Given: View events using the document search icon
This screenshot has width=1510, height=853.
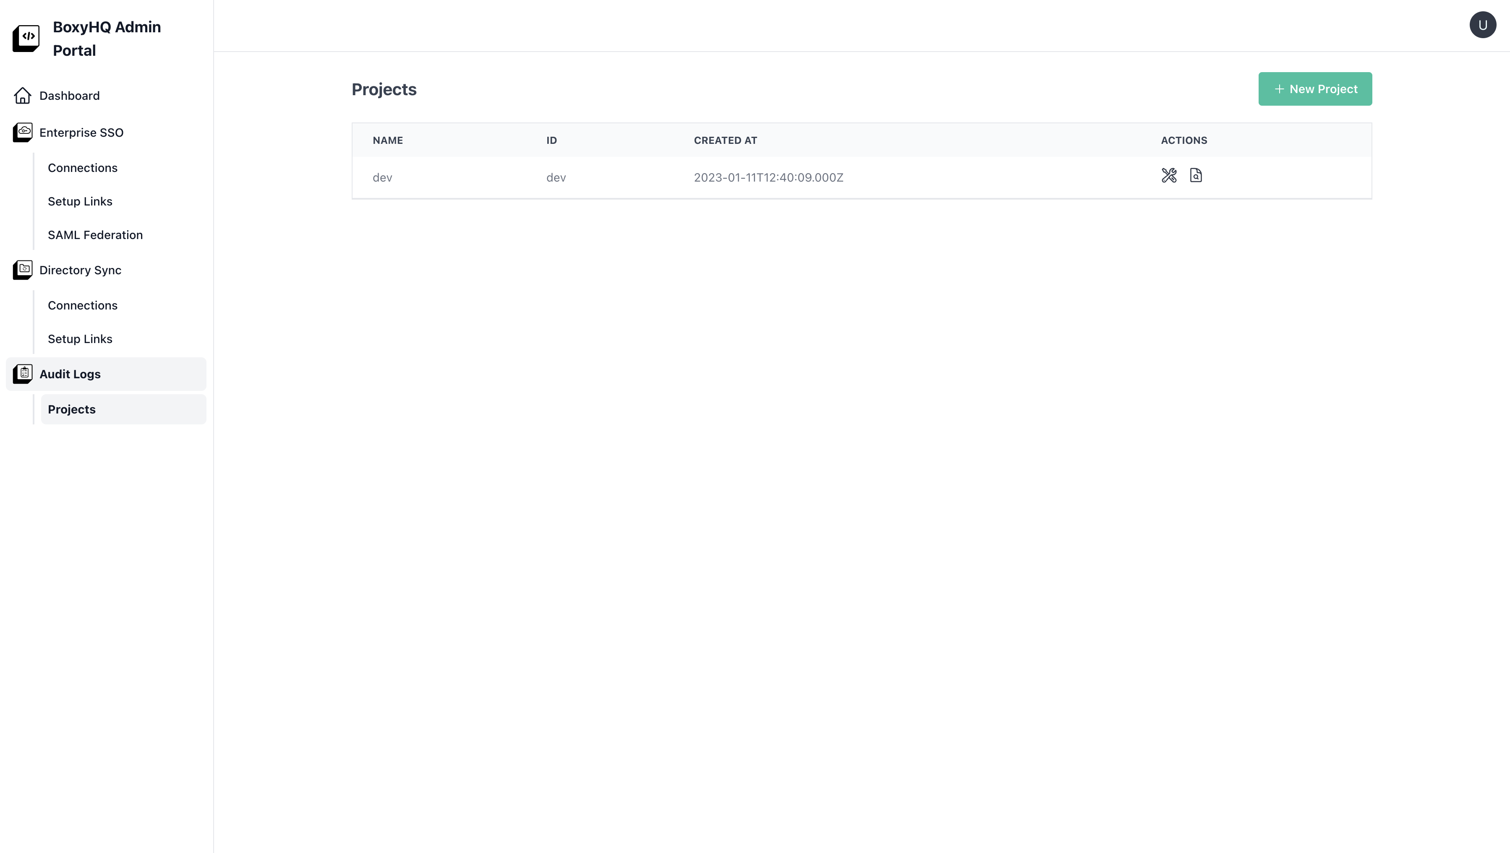Looking at the screenshot, I should (x=1196, y=176).
